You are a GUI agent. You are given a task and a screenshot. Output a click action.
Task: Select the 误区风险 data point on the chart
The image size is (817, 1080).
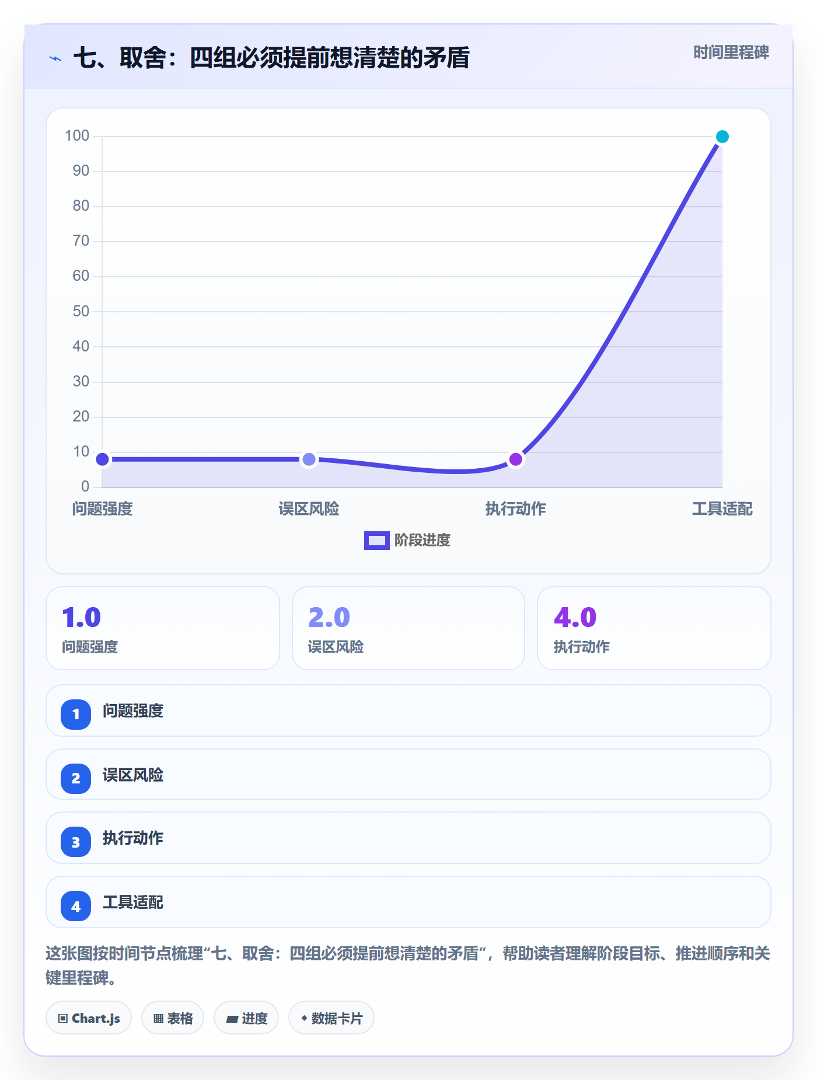click(309, 459)
